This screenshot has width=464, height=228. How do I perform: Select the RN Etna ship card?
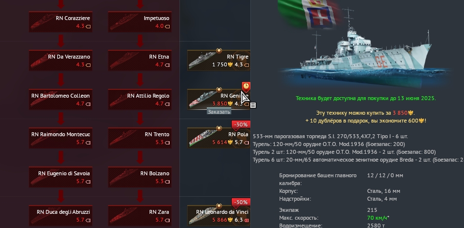(140, 60)
